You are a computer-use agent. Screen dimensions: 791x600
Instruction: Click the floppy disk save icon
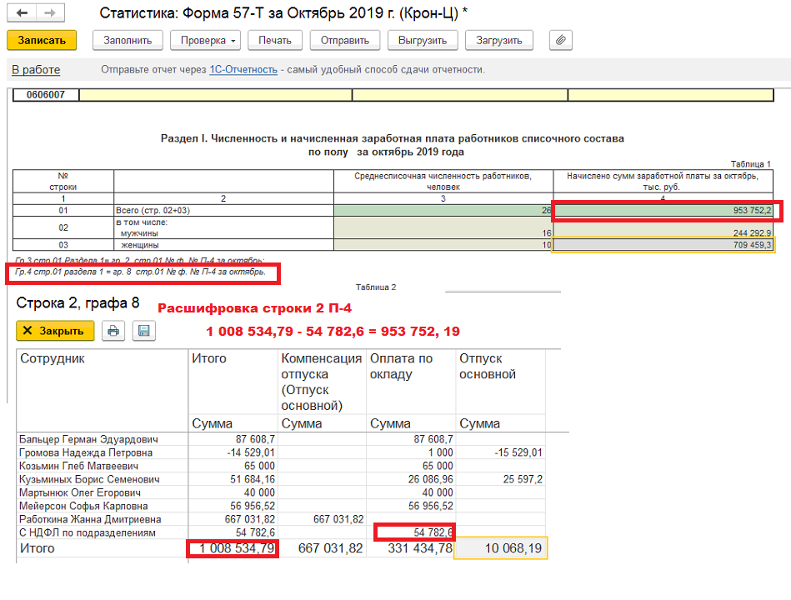coord(143,331)
